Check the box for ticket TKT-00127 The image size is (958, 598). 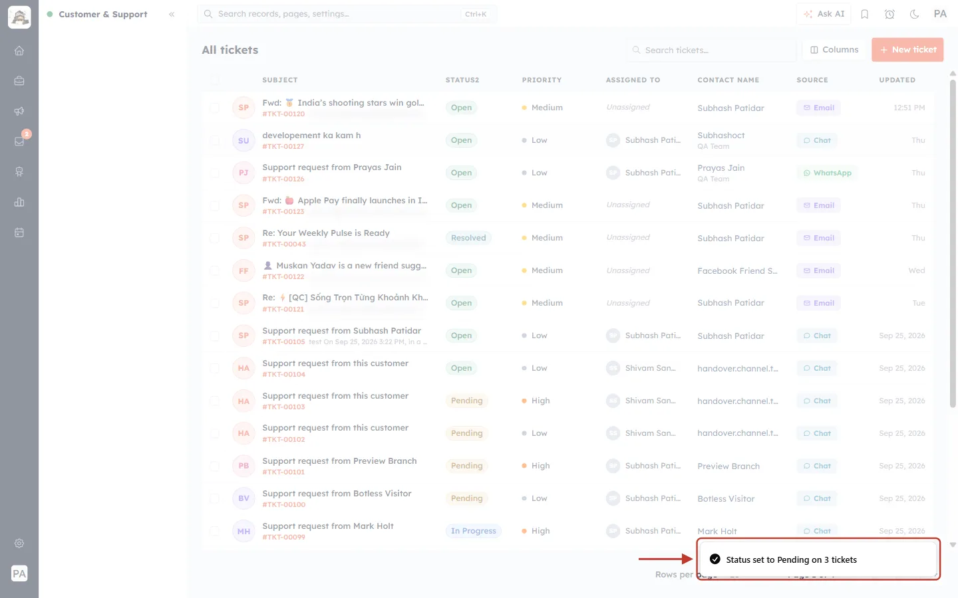(x=214, y=140)
